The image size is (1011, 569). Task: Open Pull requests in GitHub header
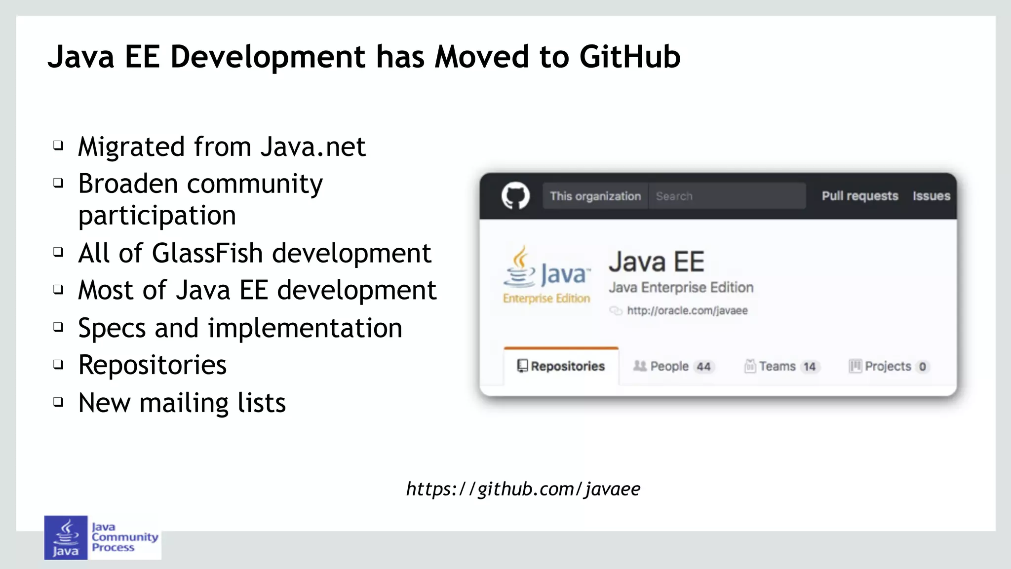[x=860, y=196]
